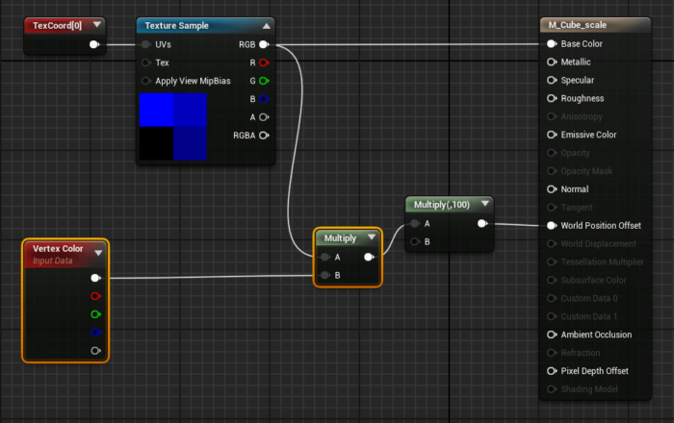
Task: Click the RGB output pin on Texture Sample
Action: pos(263,44)
